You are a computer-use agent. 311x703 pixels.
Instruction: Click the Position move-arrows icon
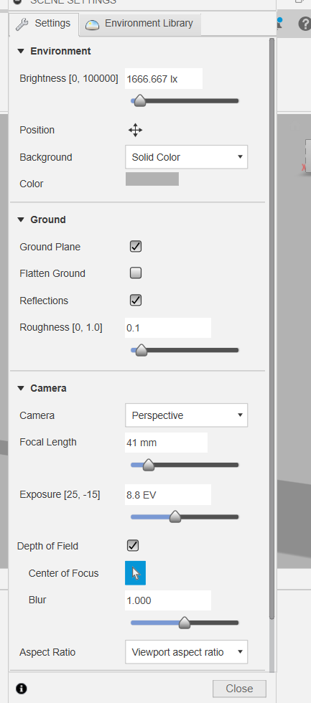[135, 131]
